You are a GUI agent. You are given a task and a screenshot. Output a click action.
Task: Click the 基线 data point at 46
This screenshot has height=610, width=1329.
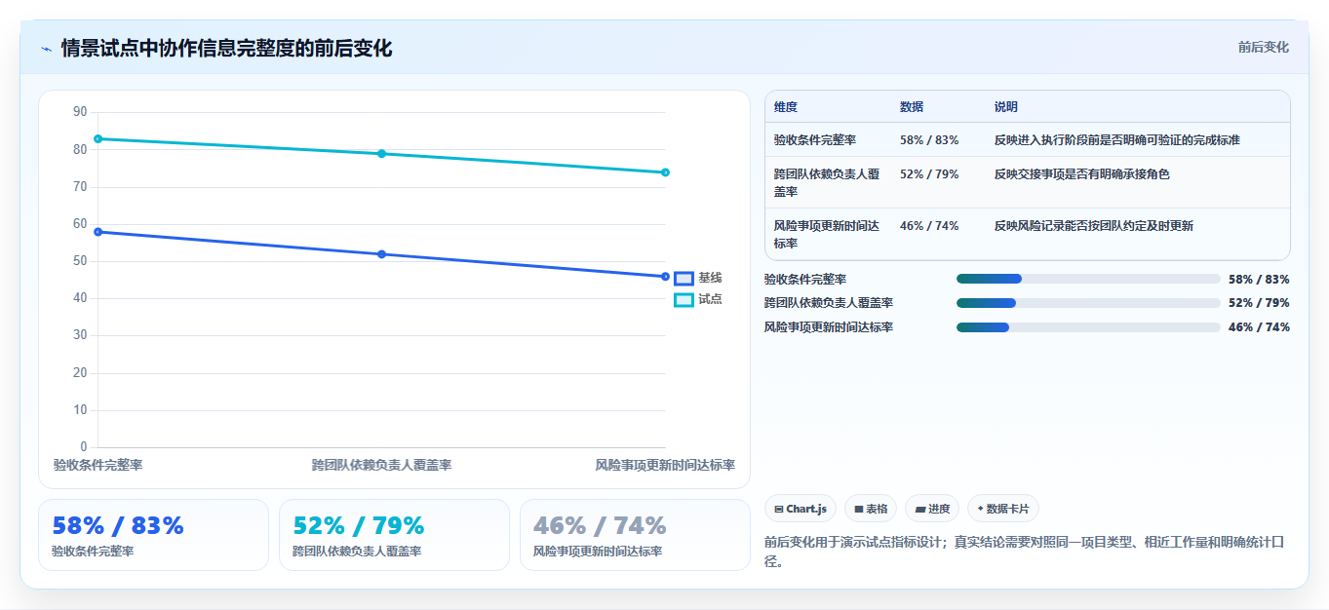tap(665, 277)
